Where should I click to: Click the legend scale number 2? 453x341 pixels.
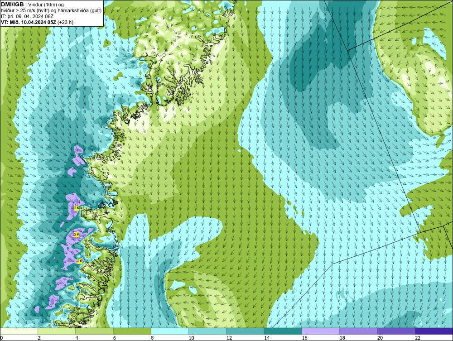pos(39,338)
